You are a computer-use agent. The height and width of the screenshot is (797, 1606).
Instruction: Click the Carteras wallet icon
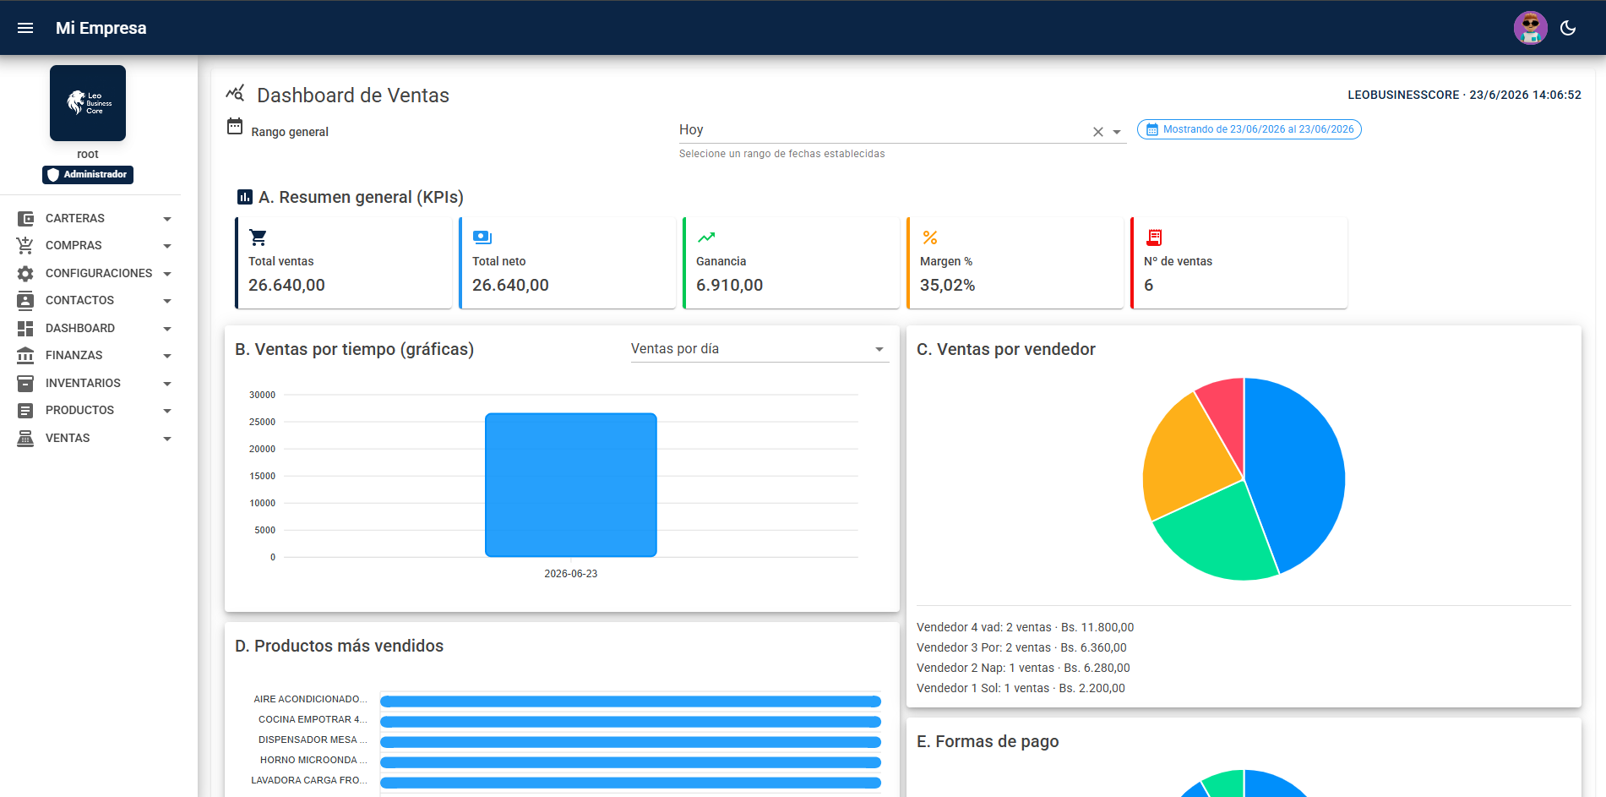25,219
